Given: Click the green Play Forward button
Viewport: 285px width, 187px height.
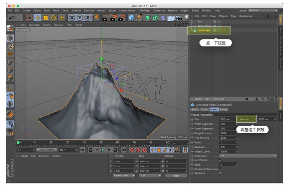Looking at the screenshot, I should (x=103, y=150).
